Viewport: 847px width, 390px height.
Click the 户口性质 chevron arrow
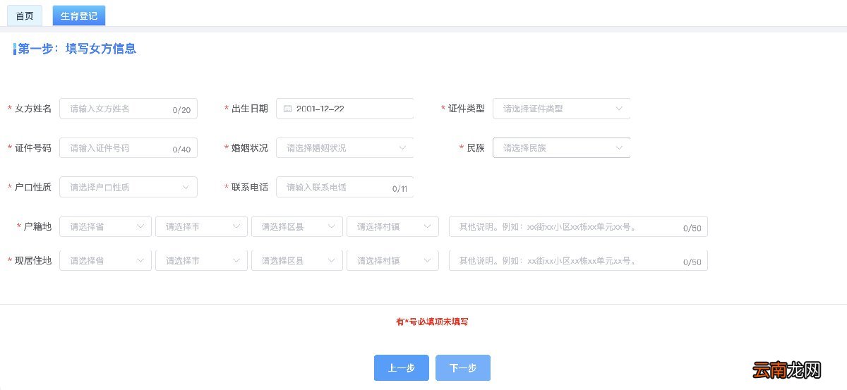[x=186, y=187]
